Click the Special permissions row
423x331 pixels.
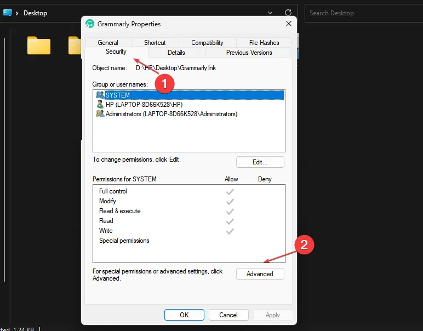(x=189, y=241)
